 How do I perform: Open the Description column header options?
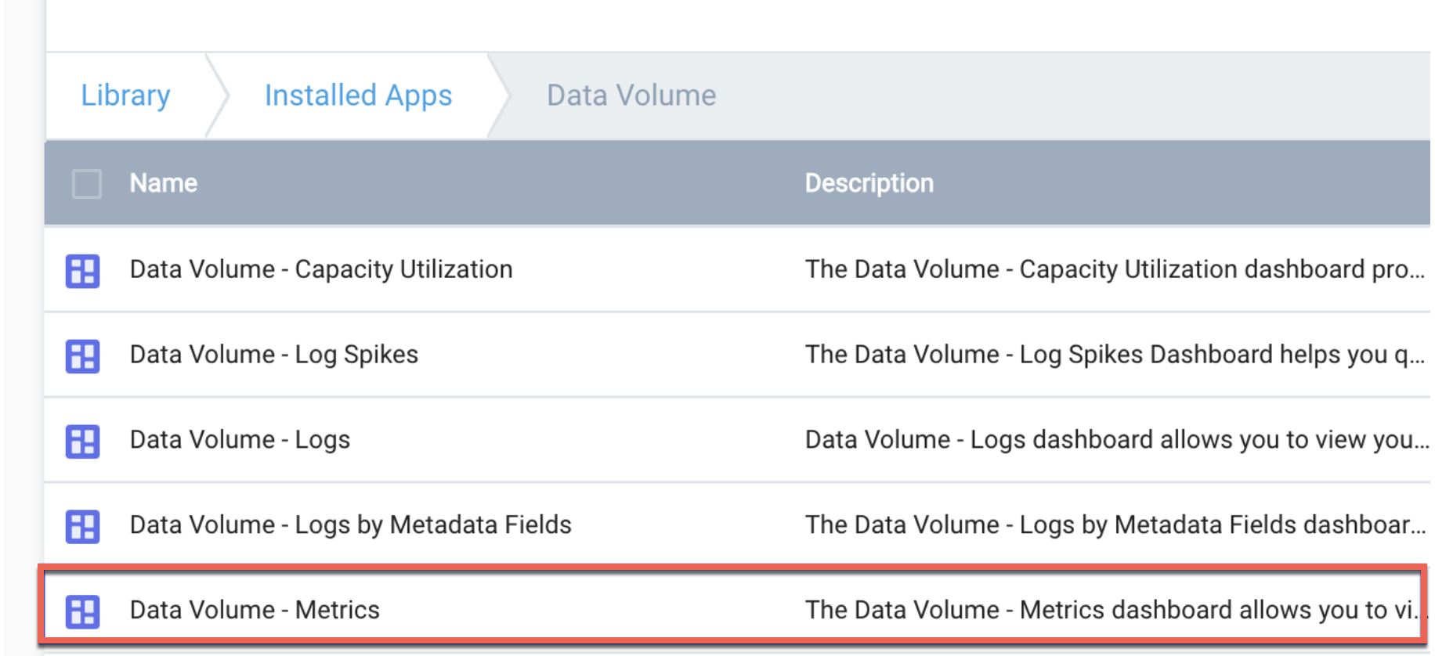(x=869, y=183)
